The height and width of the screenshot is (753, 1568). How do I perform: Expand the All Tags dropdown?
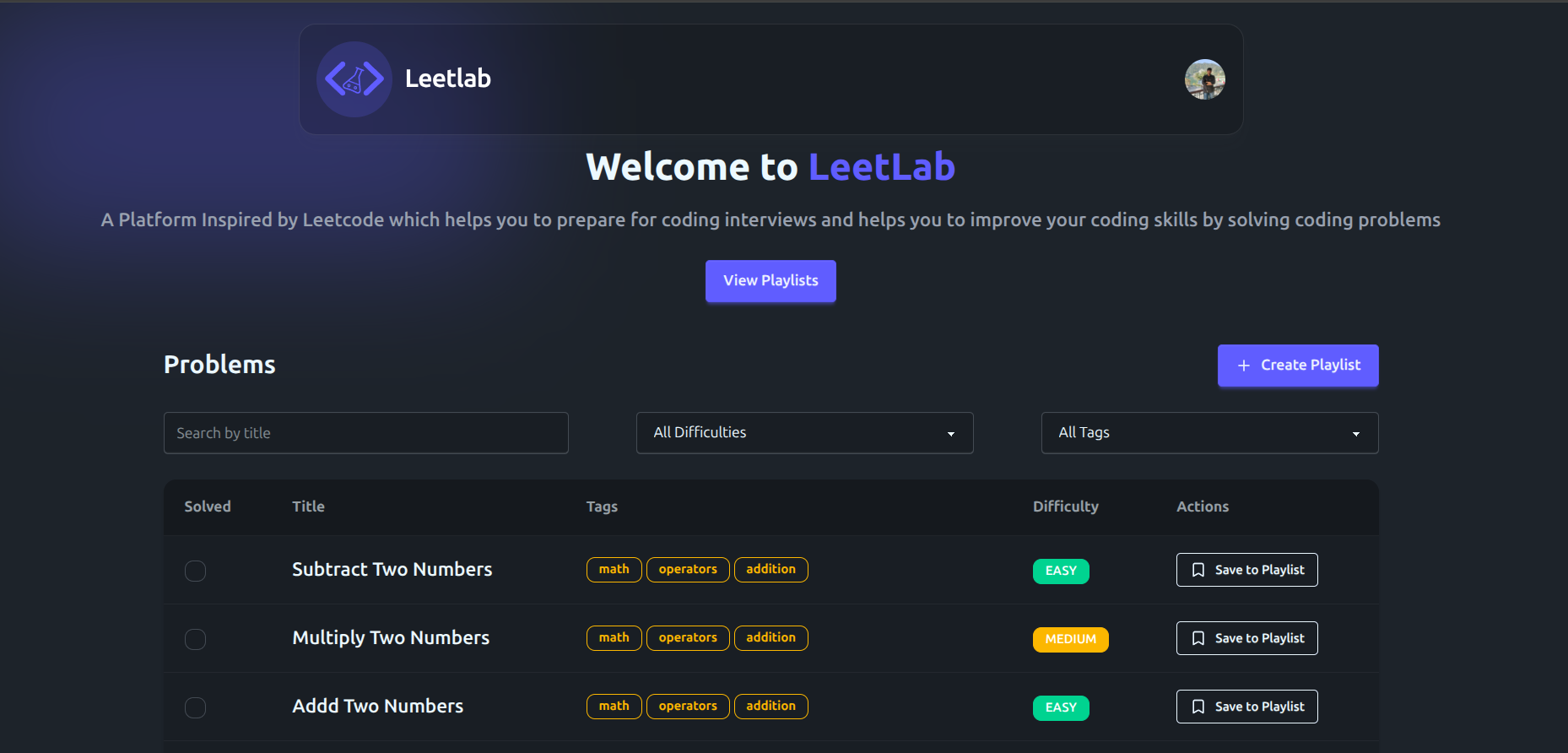pyautogui.click(x=1210, y=433)
